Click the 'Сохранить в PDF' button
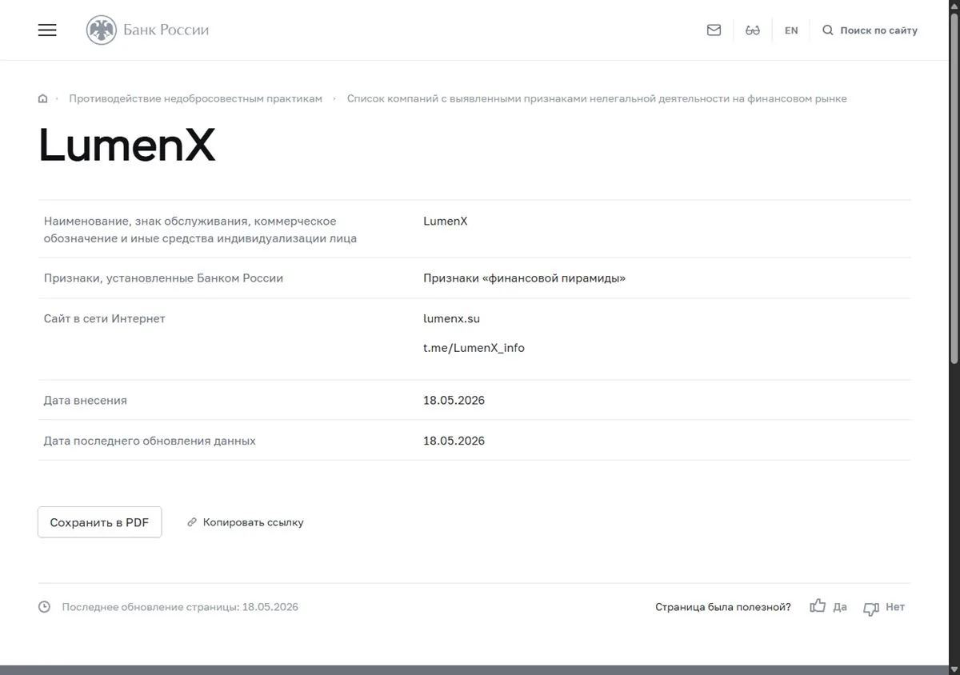The width and height of the screenshot is (960, 675). tap(99, 522)
